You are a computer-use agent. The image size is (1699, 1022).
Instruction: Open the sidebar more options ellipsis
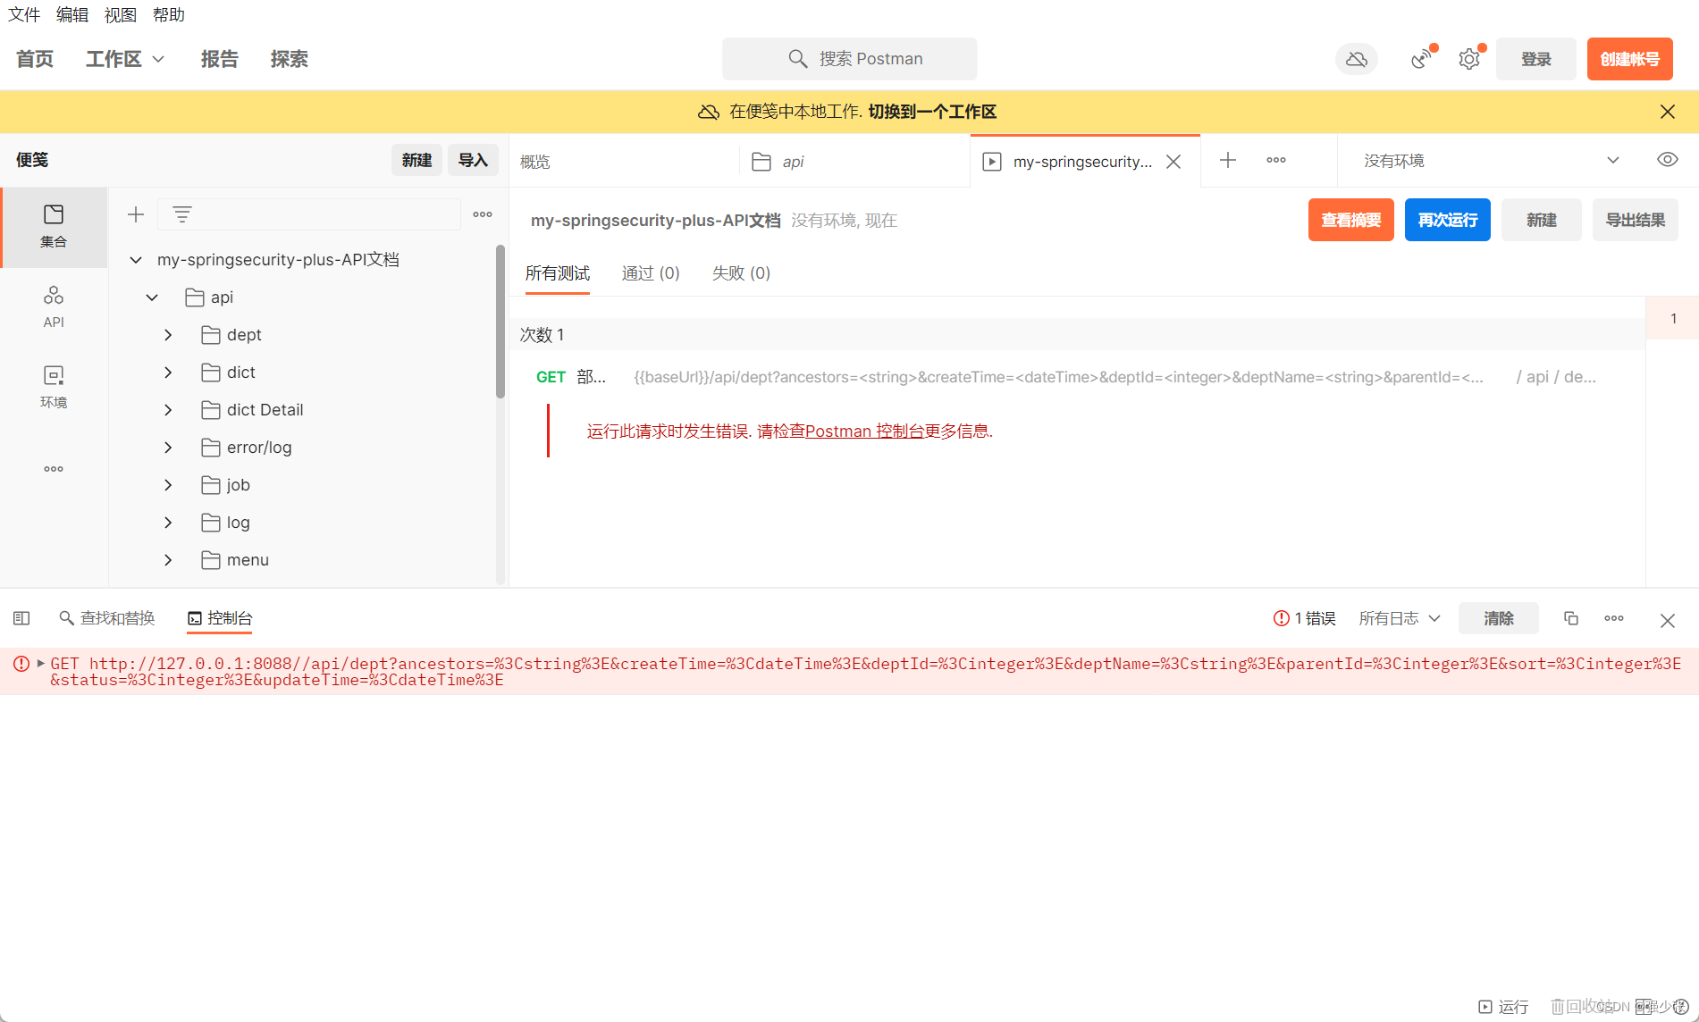coord(54,469)
